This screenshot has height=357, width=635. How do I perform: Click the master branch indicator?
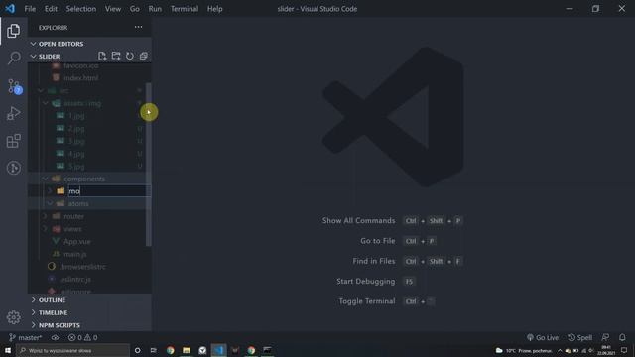25,337
